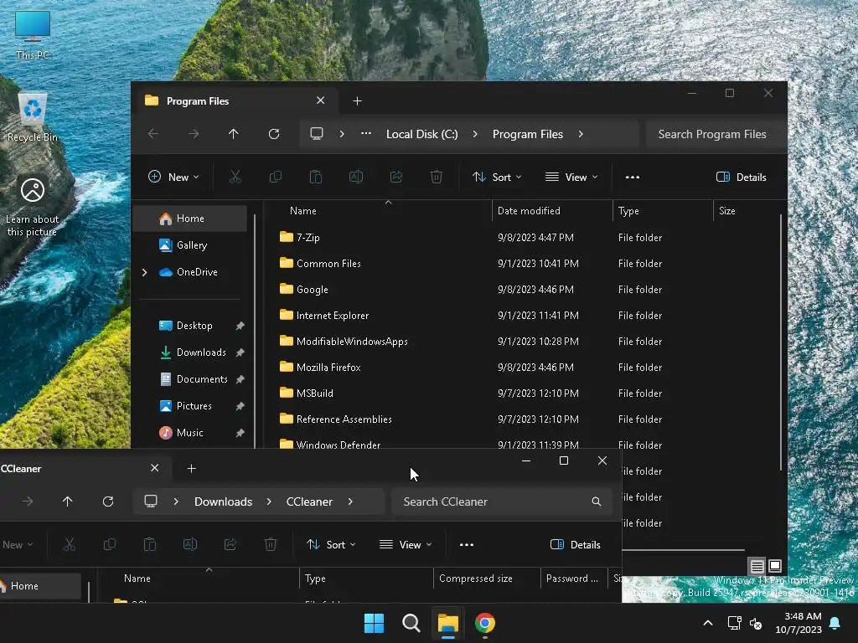Toggle Details pane in Program Files window
The width and height of the screenshot is (858, 643).
tap(742, 177)
